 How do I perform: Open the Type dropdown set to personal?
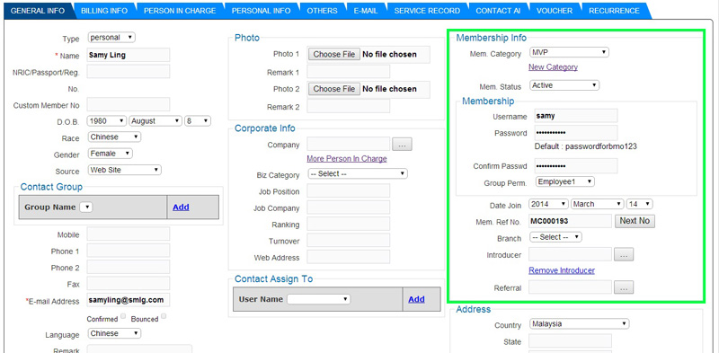pyautogui.click(x=111, y=37)
